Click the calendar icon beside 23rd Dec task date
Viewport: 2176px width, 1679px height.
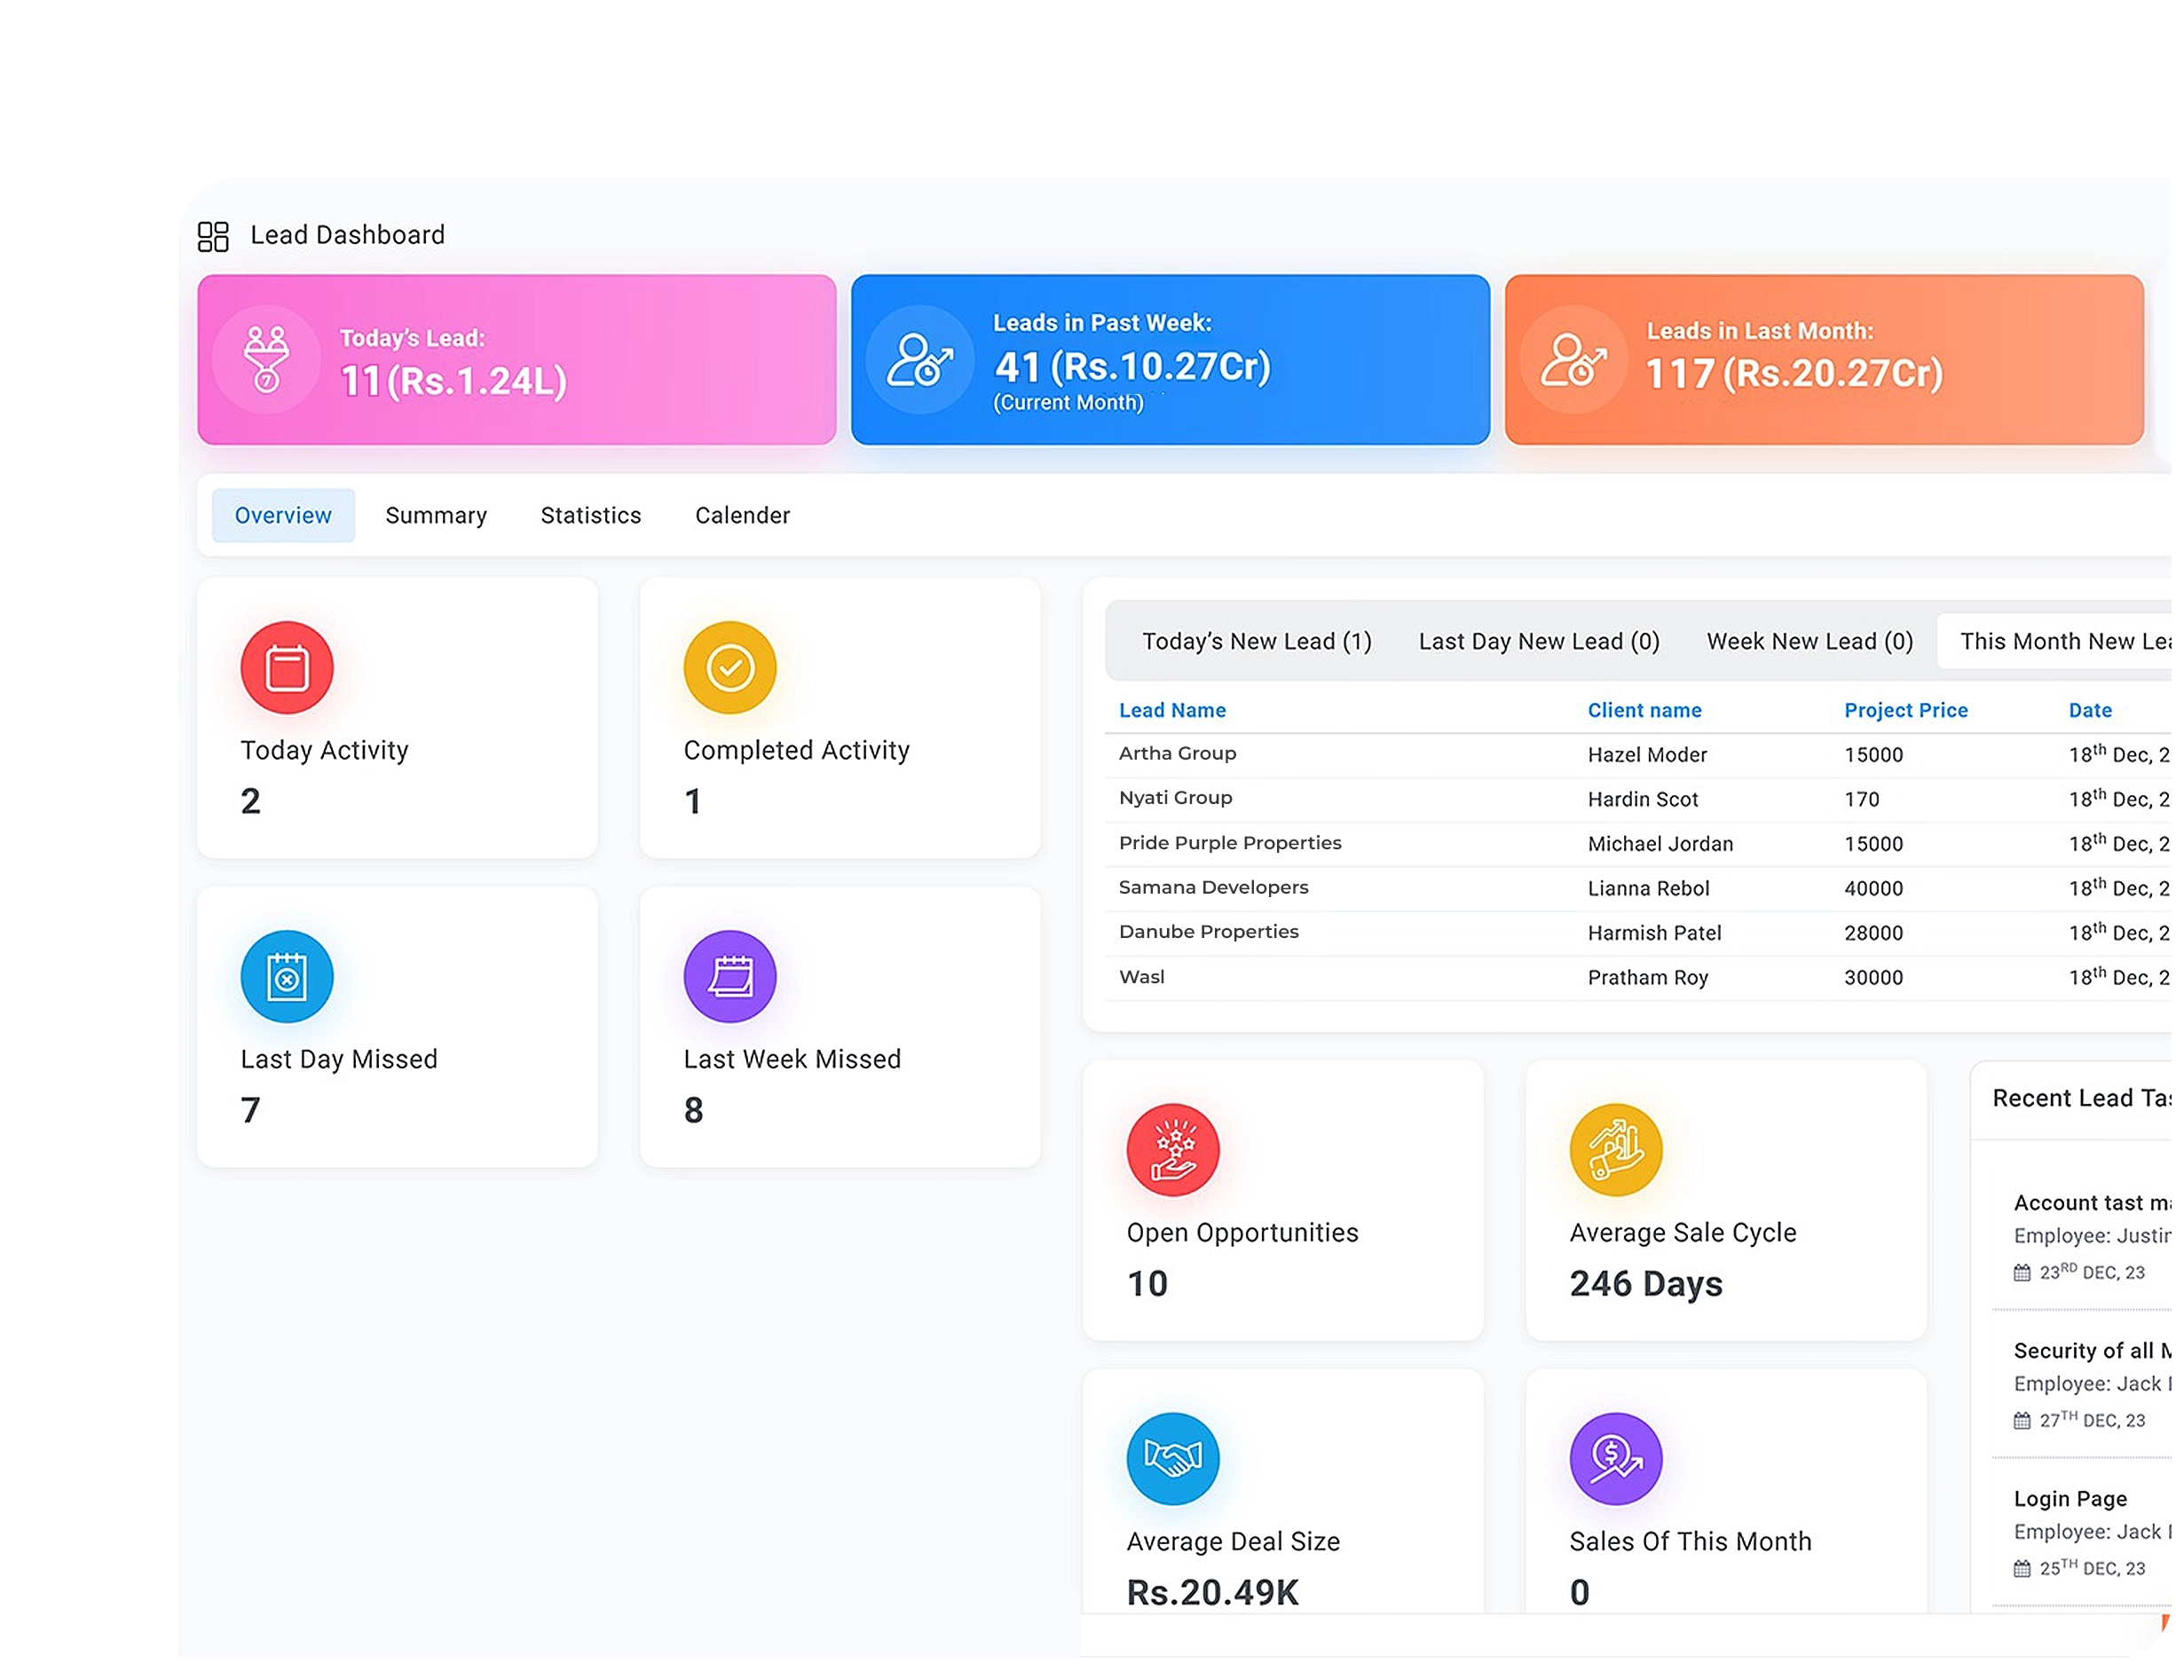(x=2021, y=1273)
